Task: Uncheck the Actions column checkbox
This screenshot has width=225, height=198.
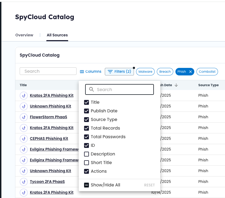Action: coord(86,171)
